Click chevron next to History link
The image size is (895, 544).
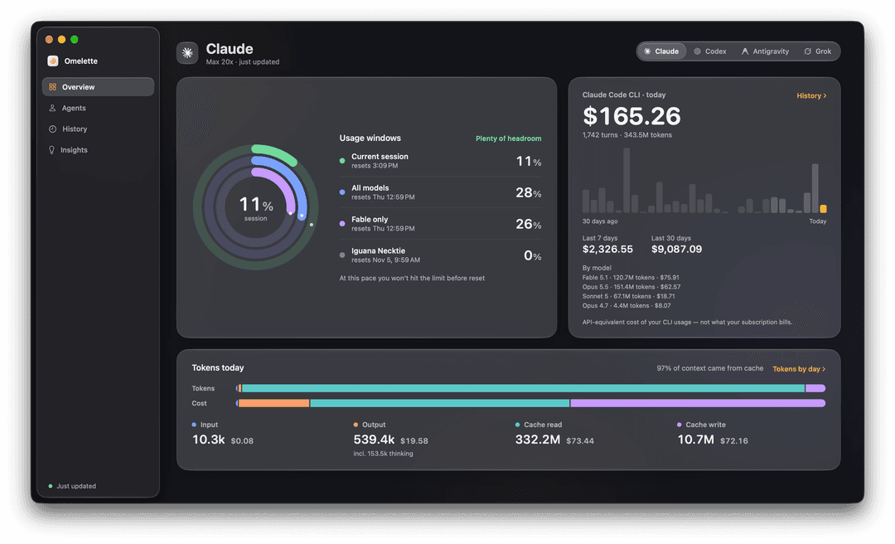(x=825, y=96)
